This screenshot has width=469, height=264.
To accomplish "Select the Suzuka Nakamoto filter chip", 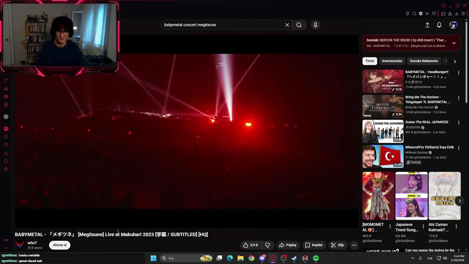I will [x=424, y=61].
